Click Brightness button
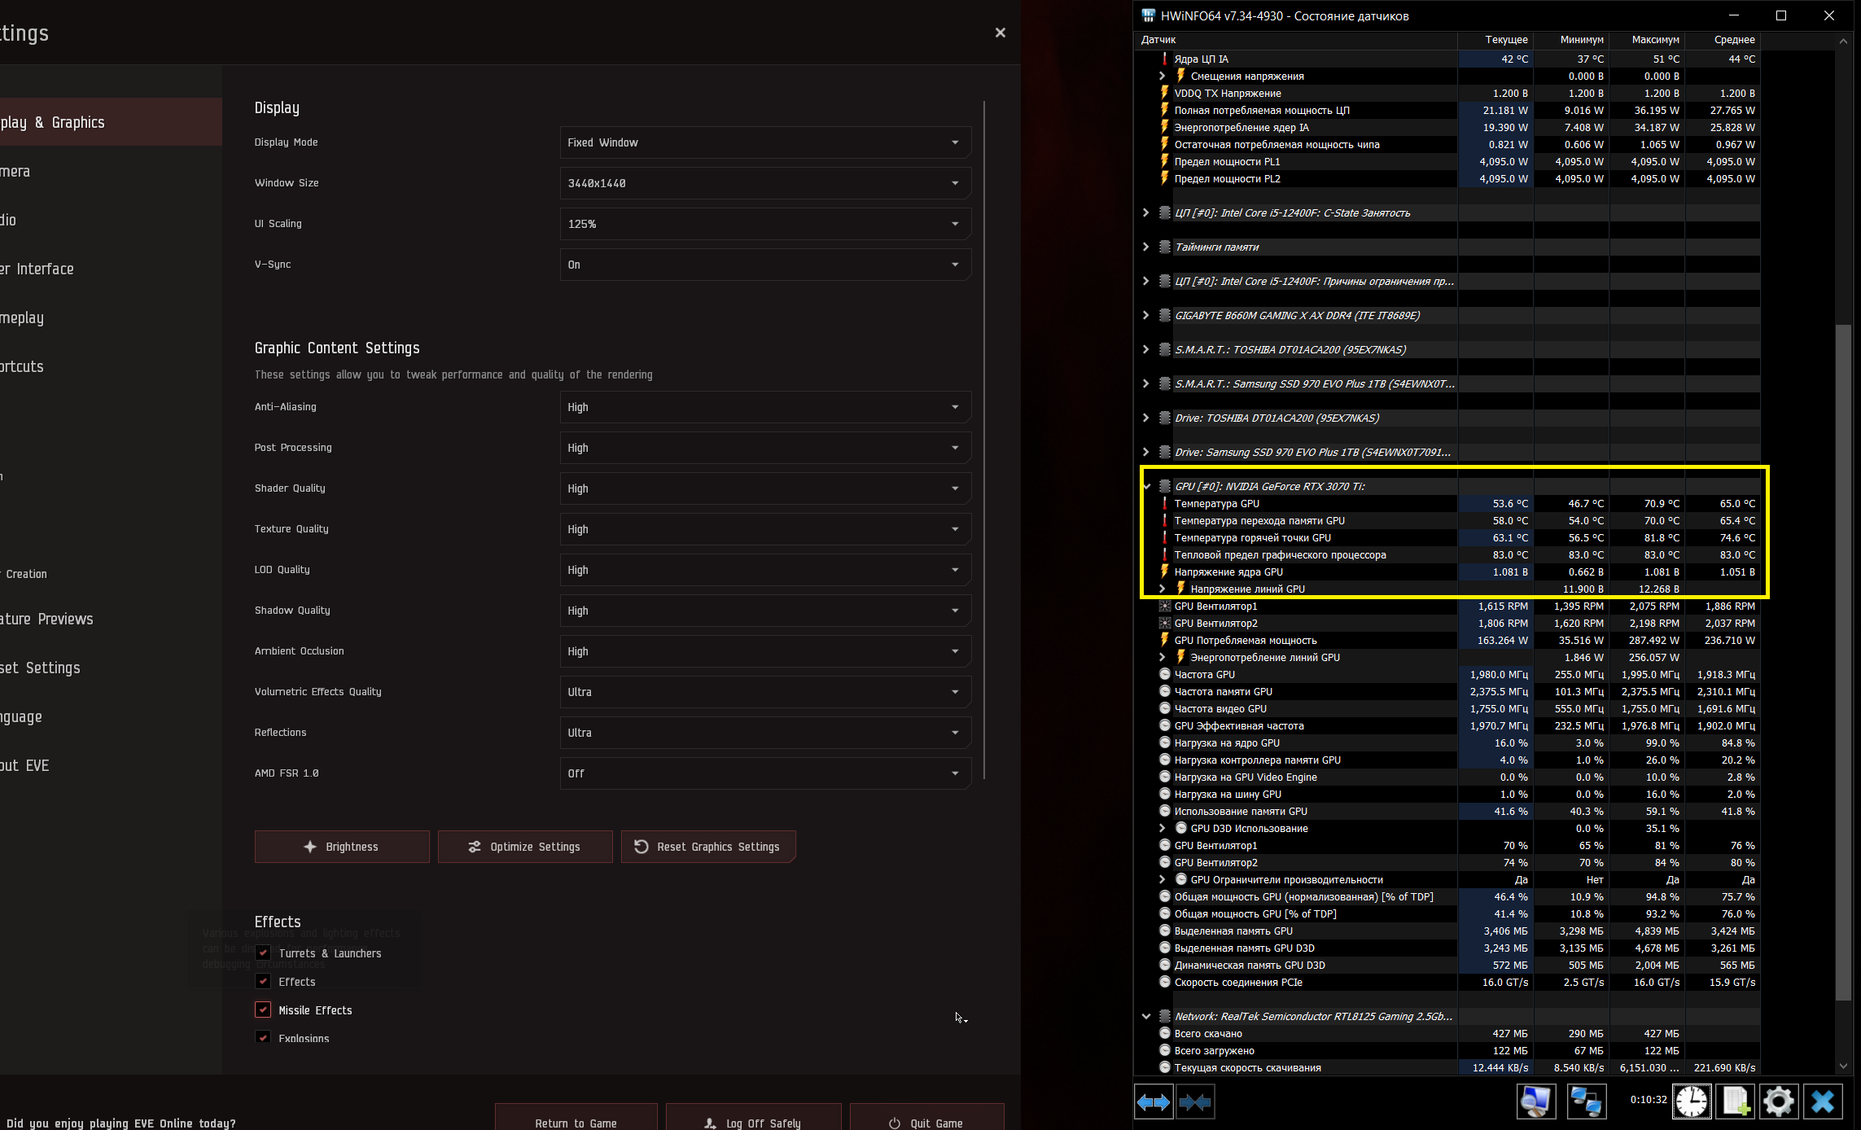This screenshot has height=1130, width=1861. [342, 847]
